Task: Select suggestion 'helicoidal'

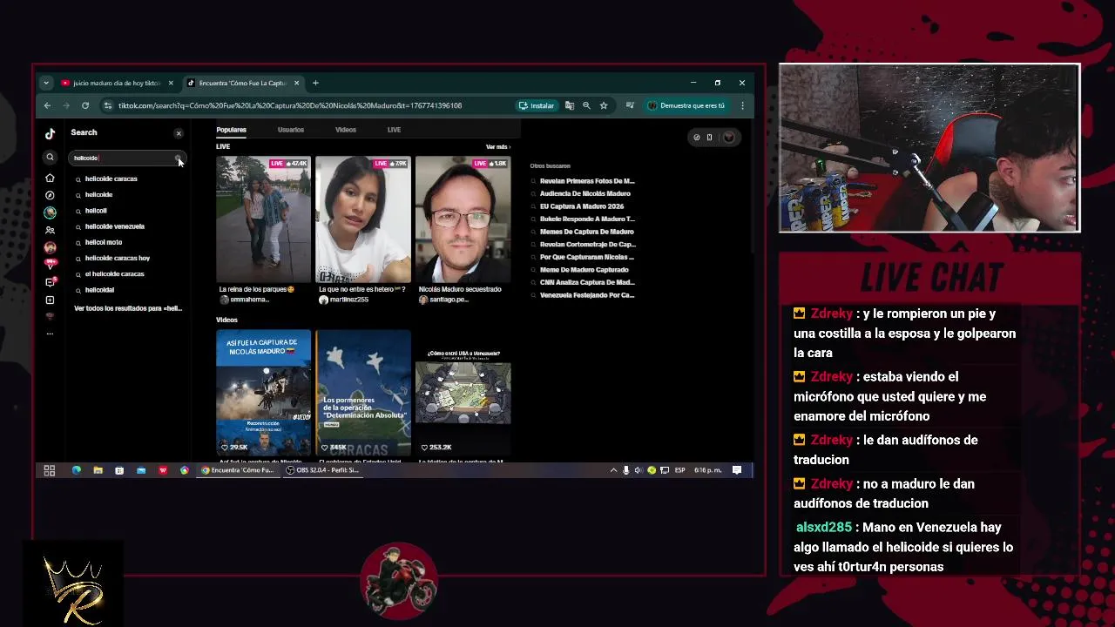Action: 99,290
